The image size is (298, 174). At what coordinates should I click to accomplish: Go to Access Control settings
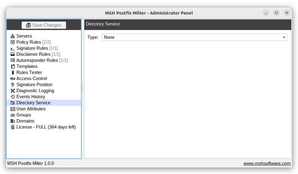[x=32, y=79]
